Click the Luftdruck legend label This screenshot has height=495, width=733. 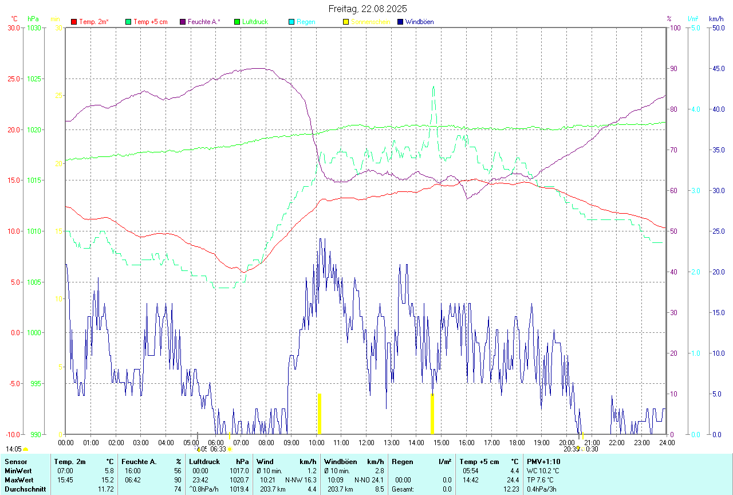coord(255,22)
